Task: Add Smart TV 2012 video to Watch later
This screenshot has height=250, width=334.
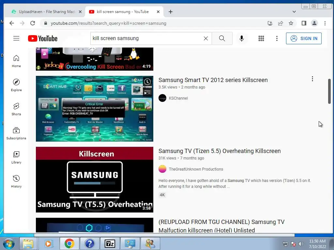Action: [x=147, y=82]
